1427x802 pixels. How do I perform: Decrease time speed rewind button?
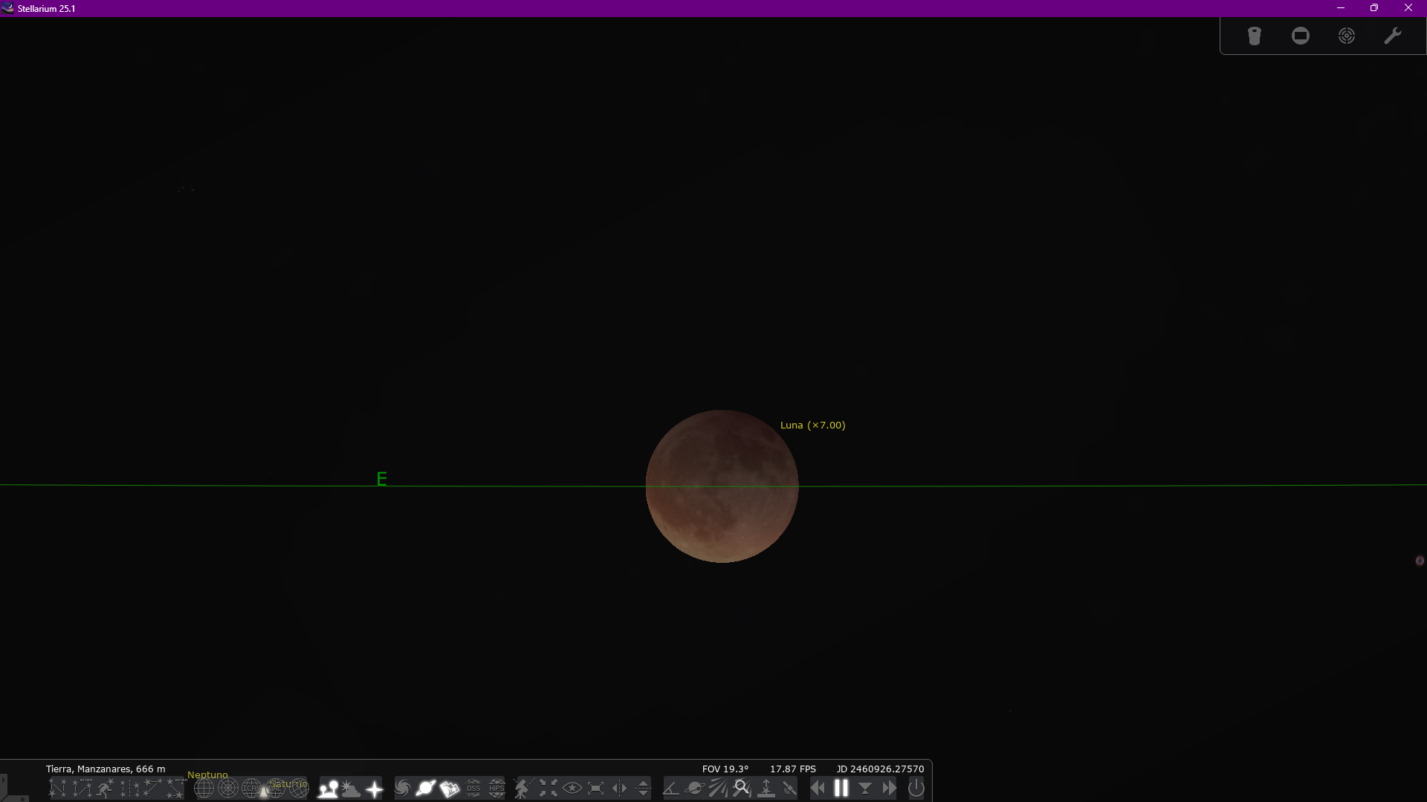point(818,789)
